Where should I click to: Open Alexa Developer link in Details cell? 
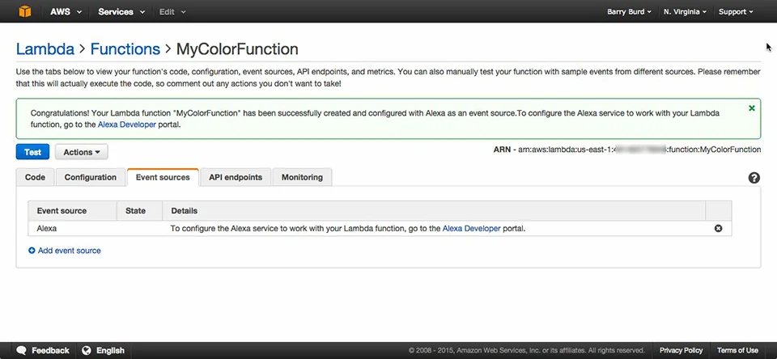pos(471,229)
